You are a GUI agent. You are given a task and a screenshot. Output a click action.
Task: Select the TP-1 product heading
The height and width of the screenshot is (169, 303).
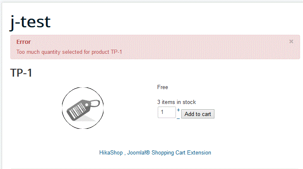(x=21, y=73)
